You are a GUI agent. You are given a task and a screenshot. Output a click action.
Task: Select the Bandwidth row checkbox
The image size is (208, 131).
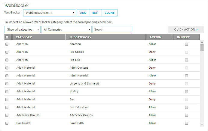pos(7,123)
